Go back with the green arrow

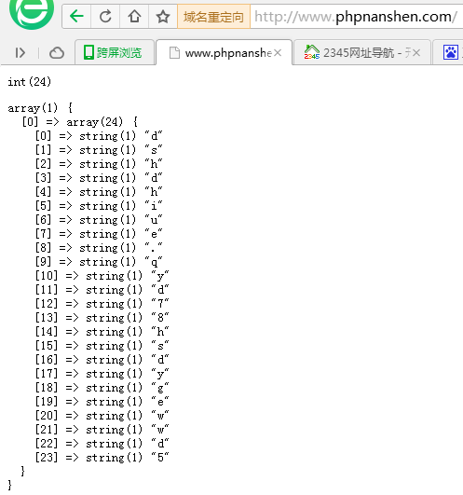(76, 17)
